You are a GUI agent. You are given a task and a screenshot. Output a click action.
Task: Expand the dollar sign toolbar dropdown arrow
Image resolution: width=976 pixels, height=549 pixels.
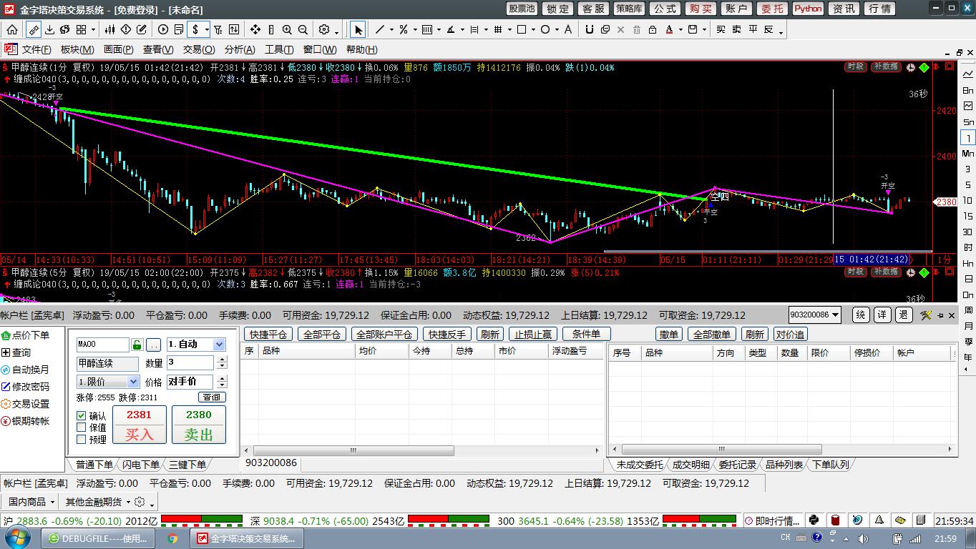(x=207, y=30)
